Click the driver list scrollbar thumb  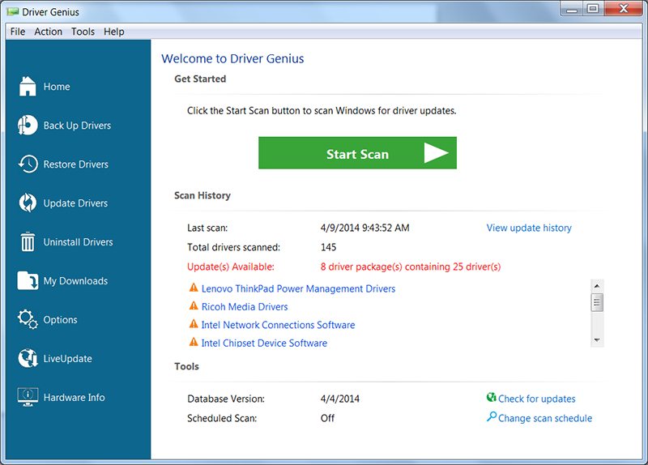coord(597,302)
